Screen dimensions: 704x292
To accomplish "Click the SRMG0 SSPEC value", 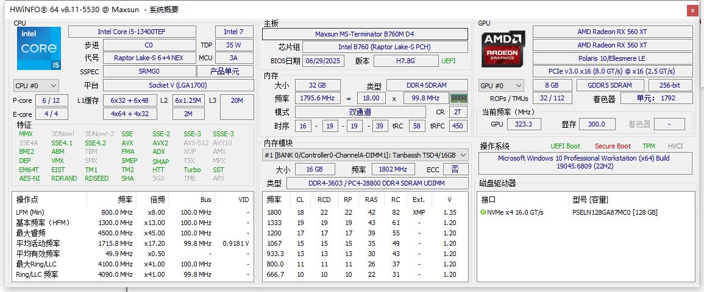I will point(149,71).
